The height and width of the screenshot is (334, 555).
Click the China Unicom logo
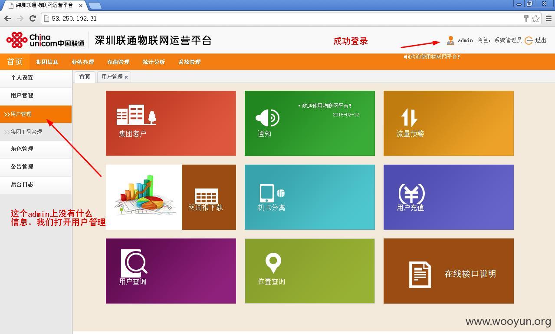[x=45, y=40]
